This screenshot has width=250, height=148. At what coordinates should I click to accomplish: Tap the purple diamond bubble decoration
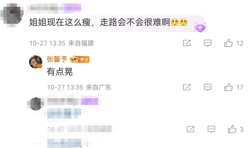click(200, 28)
